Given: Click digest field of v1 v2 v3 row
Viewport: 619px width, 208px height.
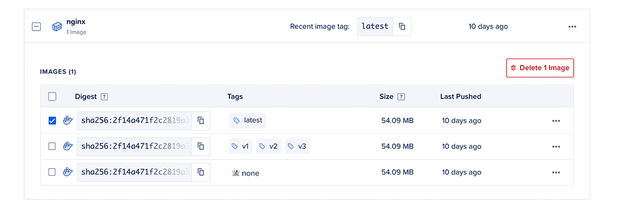Looking at the screenshot, I should click(134, 147).
